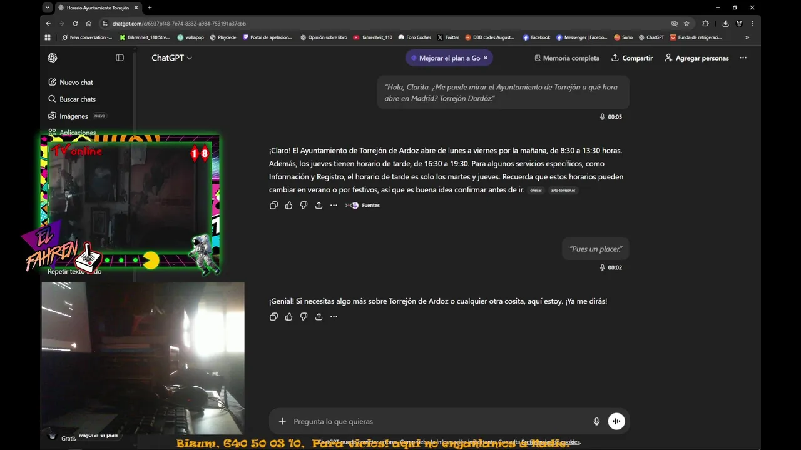Open the Imágenes section
Image resolution: width=801 pixels, height=450 pixels.
[68, 116]
